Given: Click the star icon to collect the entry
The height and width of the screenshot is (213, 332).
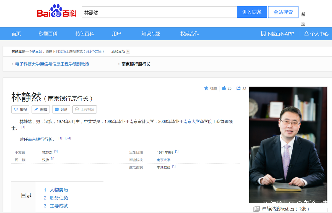Looking at the screenshot, I should (206, 88).
